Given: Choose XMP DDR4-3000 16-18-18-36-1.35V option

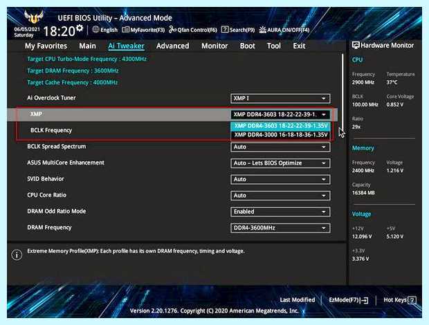Looking at the screenshot, I should click(x=281, y=135).
